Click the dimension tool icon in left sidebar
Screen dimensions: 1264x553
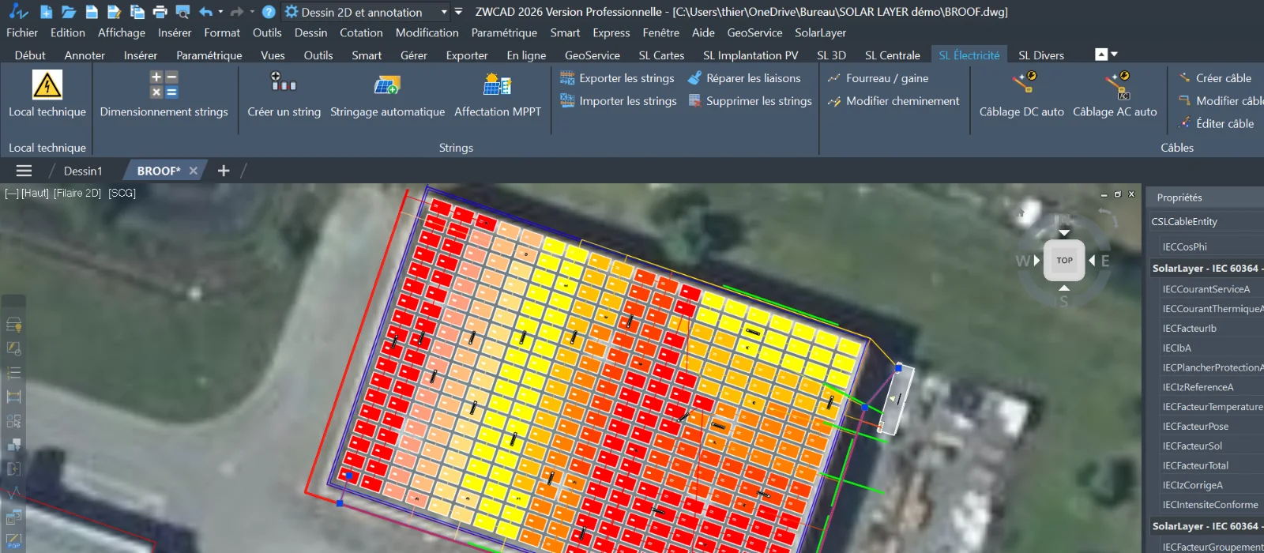tap(13, 397)
